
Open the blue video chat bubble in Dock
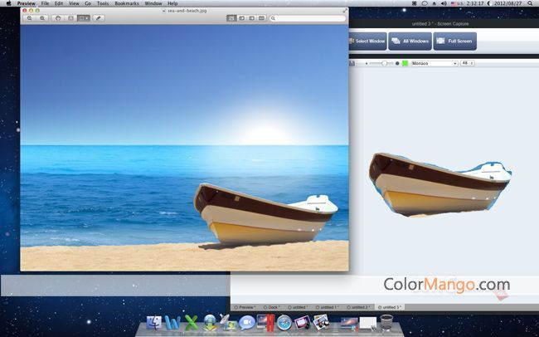coord(246,323)
